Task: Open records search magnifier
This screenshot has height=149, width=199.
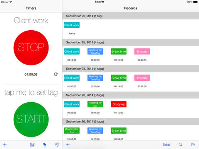Action: pos(180,144)
